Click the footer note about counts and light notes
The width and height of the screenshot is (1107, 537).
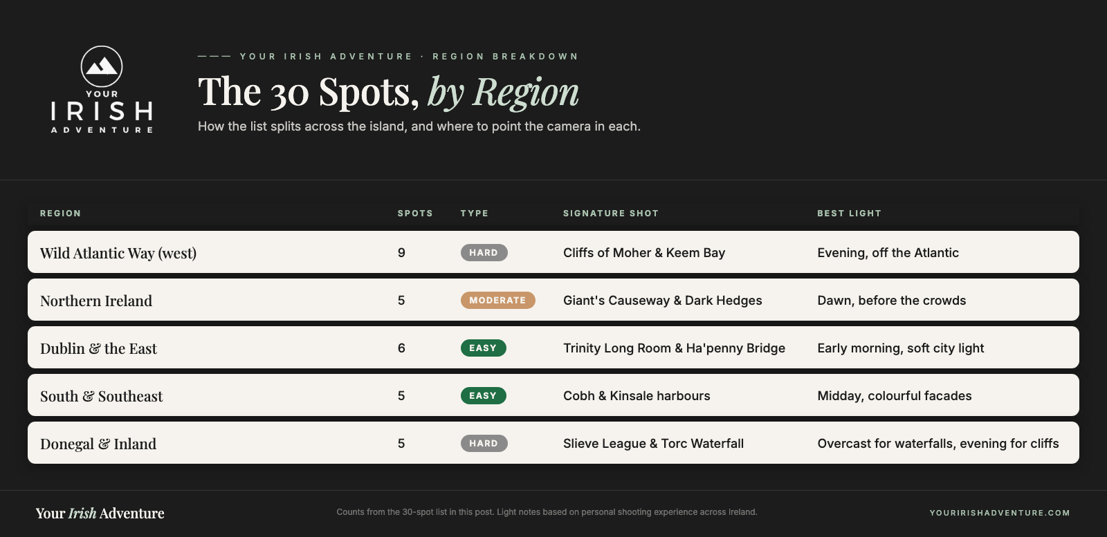(x=547, y=512)
